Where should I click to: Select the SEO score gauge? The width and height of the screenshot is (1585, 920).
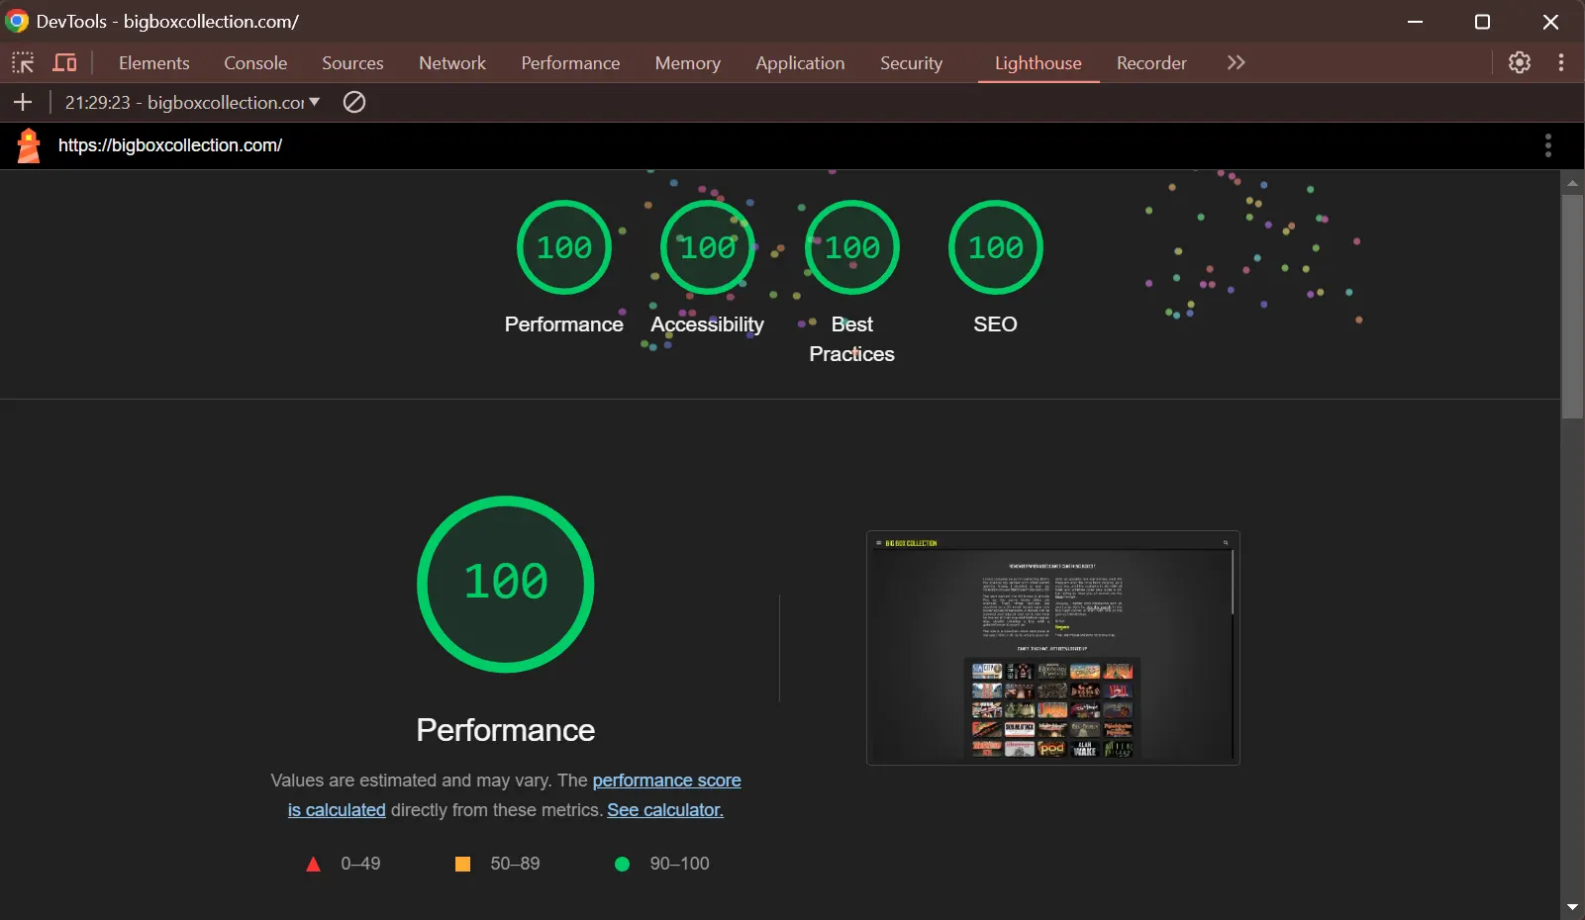point(995,247)
